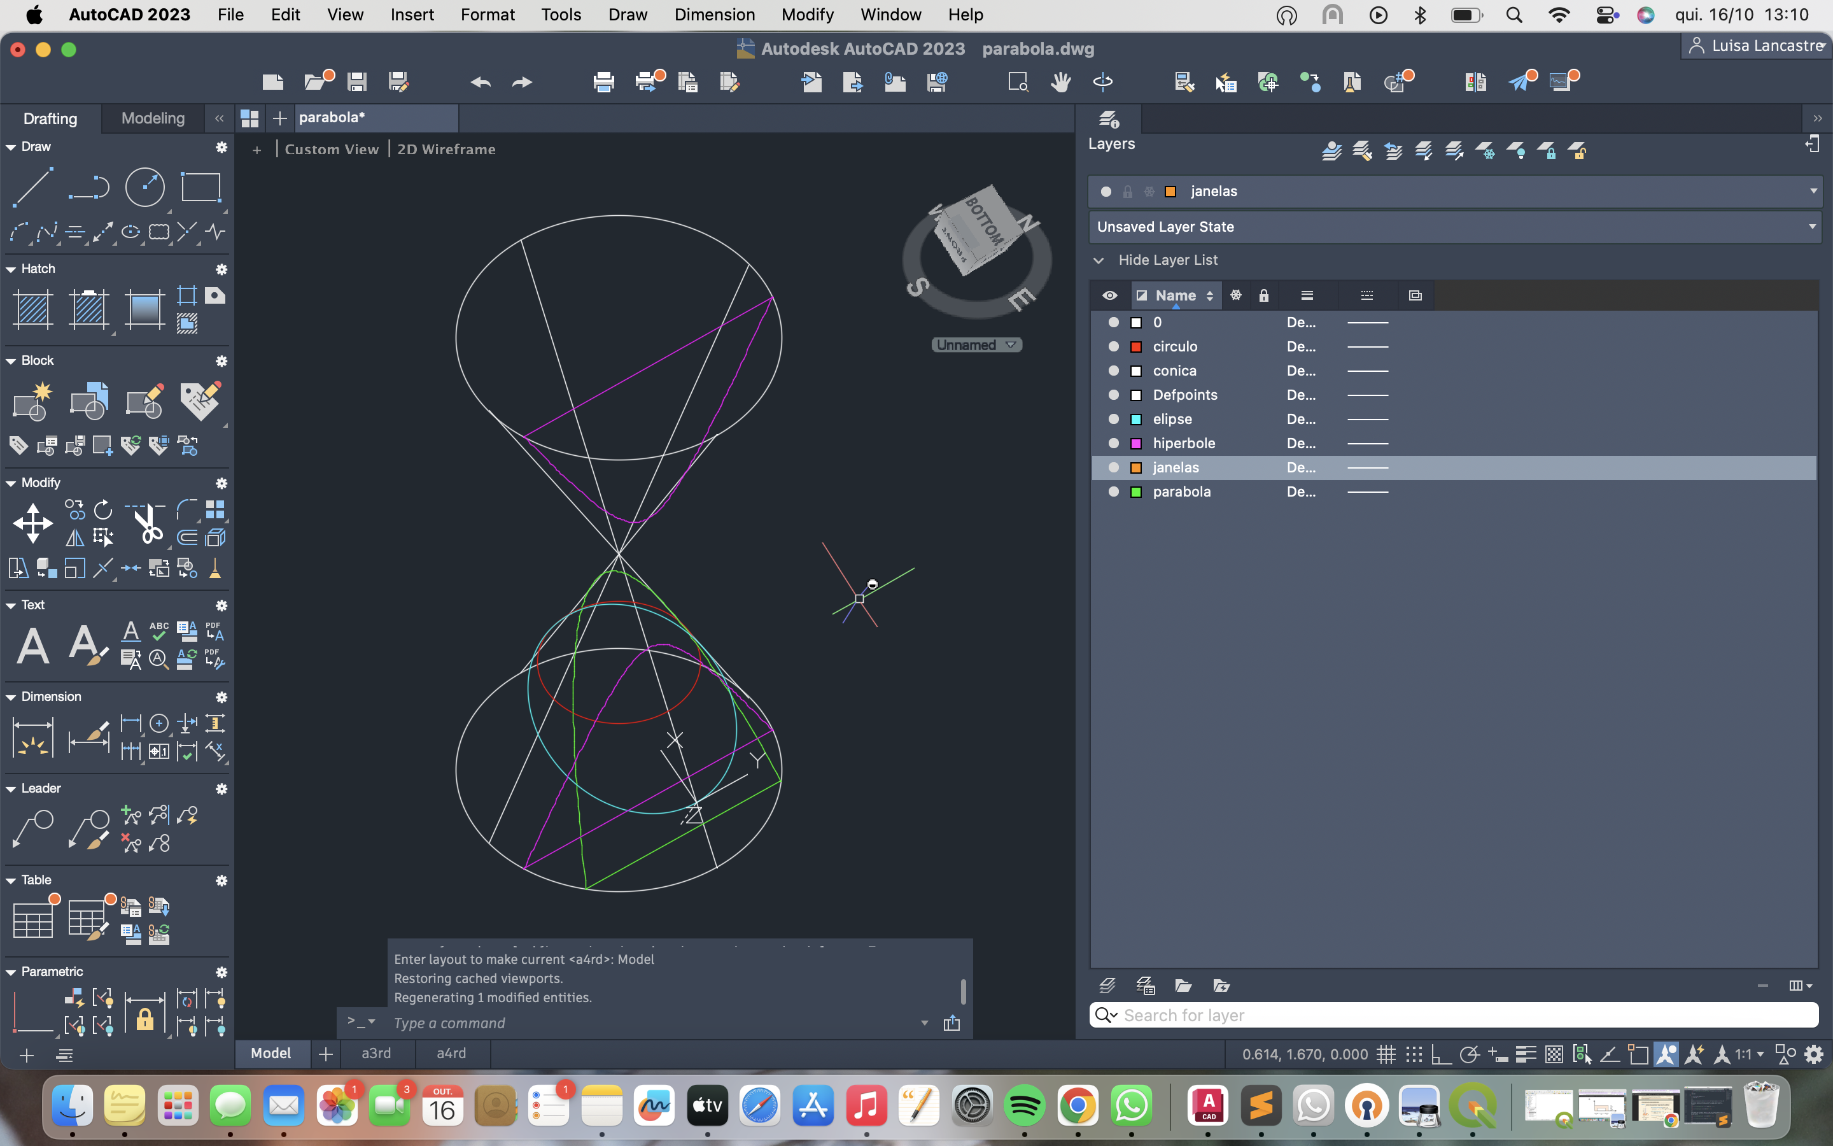The height and width of the screenshot is (1146, 1833).
Task: Toggle visibility of the parabola layer
Action: pyautogui.click(x=1113, y=492)
